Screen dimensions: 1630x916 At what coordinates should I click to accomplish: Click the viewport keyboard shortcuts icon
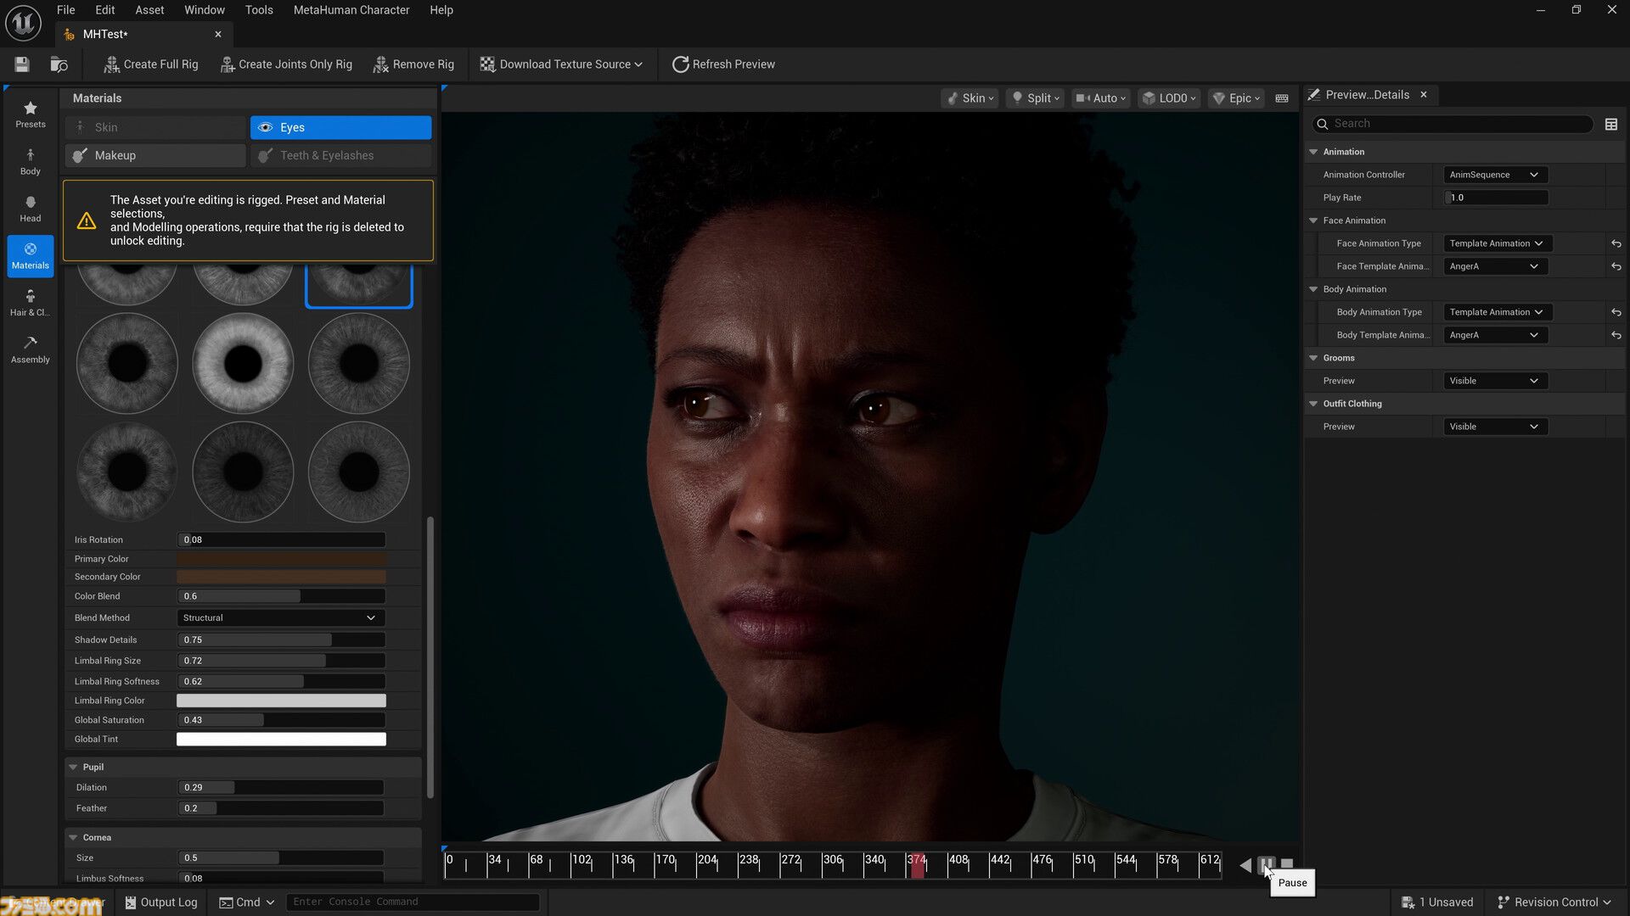coord(1282,98)
